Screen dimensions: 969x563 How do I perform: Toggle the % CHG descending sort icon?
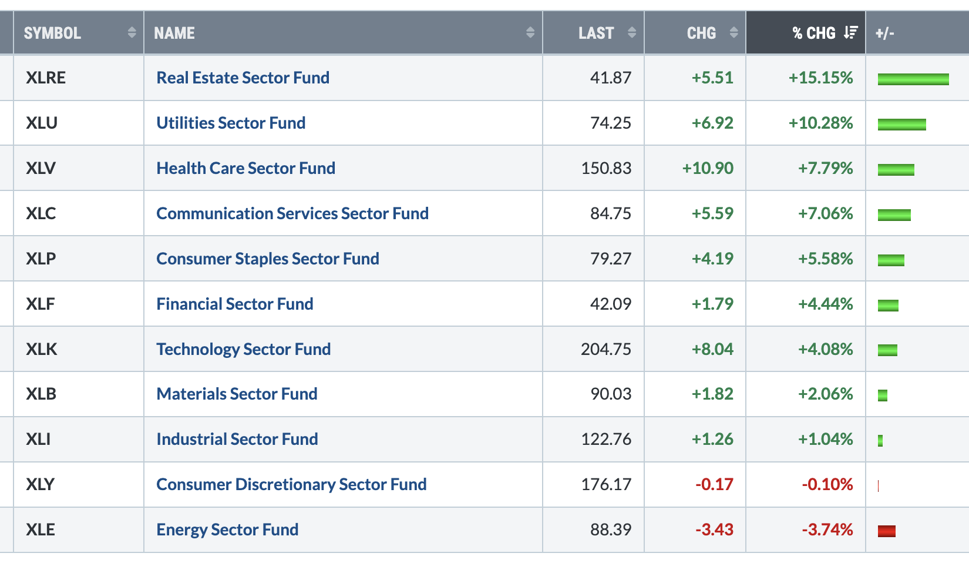(850, 33)
